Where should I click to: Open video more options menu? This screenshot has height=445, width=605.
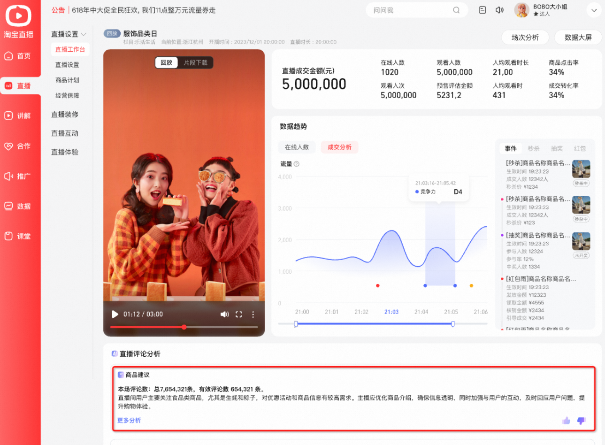(253, 314)
